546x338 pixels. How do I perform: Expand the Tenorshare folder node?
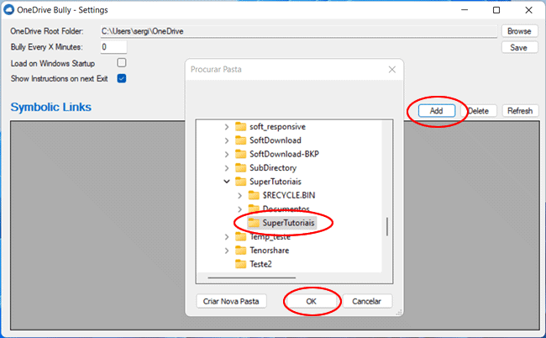click(x=226, y=250)
